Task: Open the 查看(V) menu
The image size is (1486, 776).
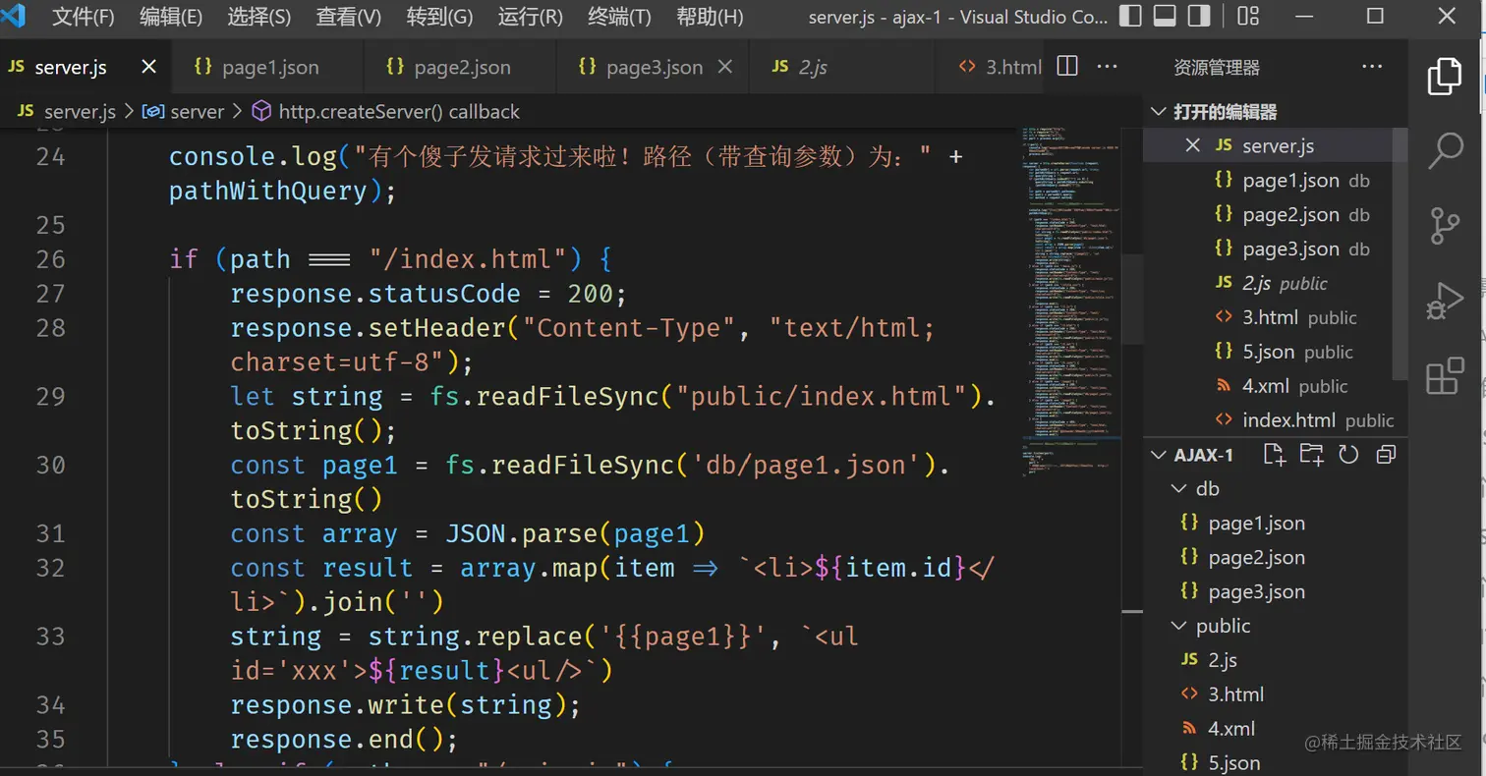Action: coord(349,17)
